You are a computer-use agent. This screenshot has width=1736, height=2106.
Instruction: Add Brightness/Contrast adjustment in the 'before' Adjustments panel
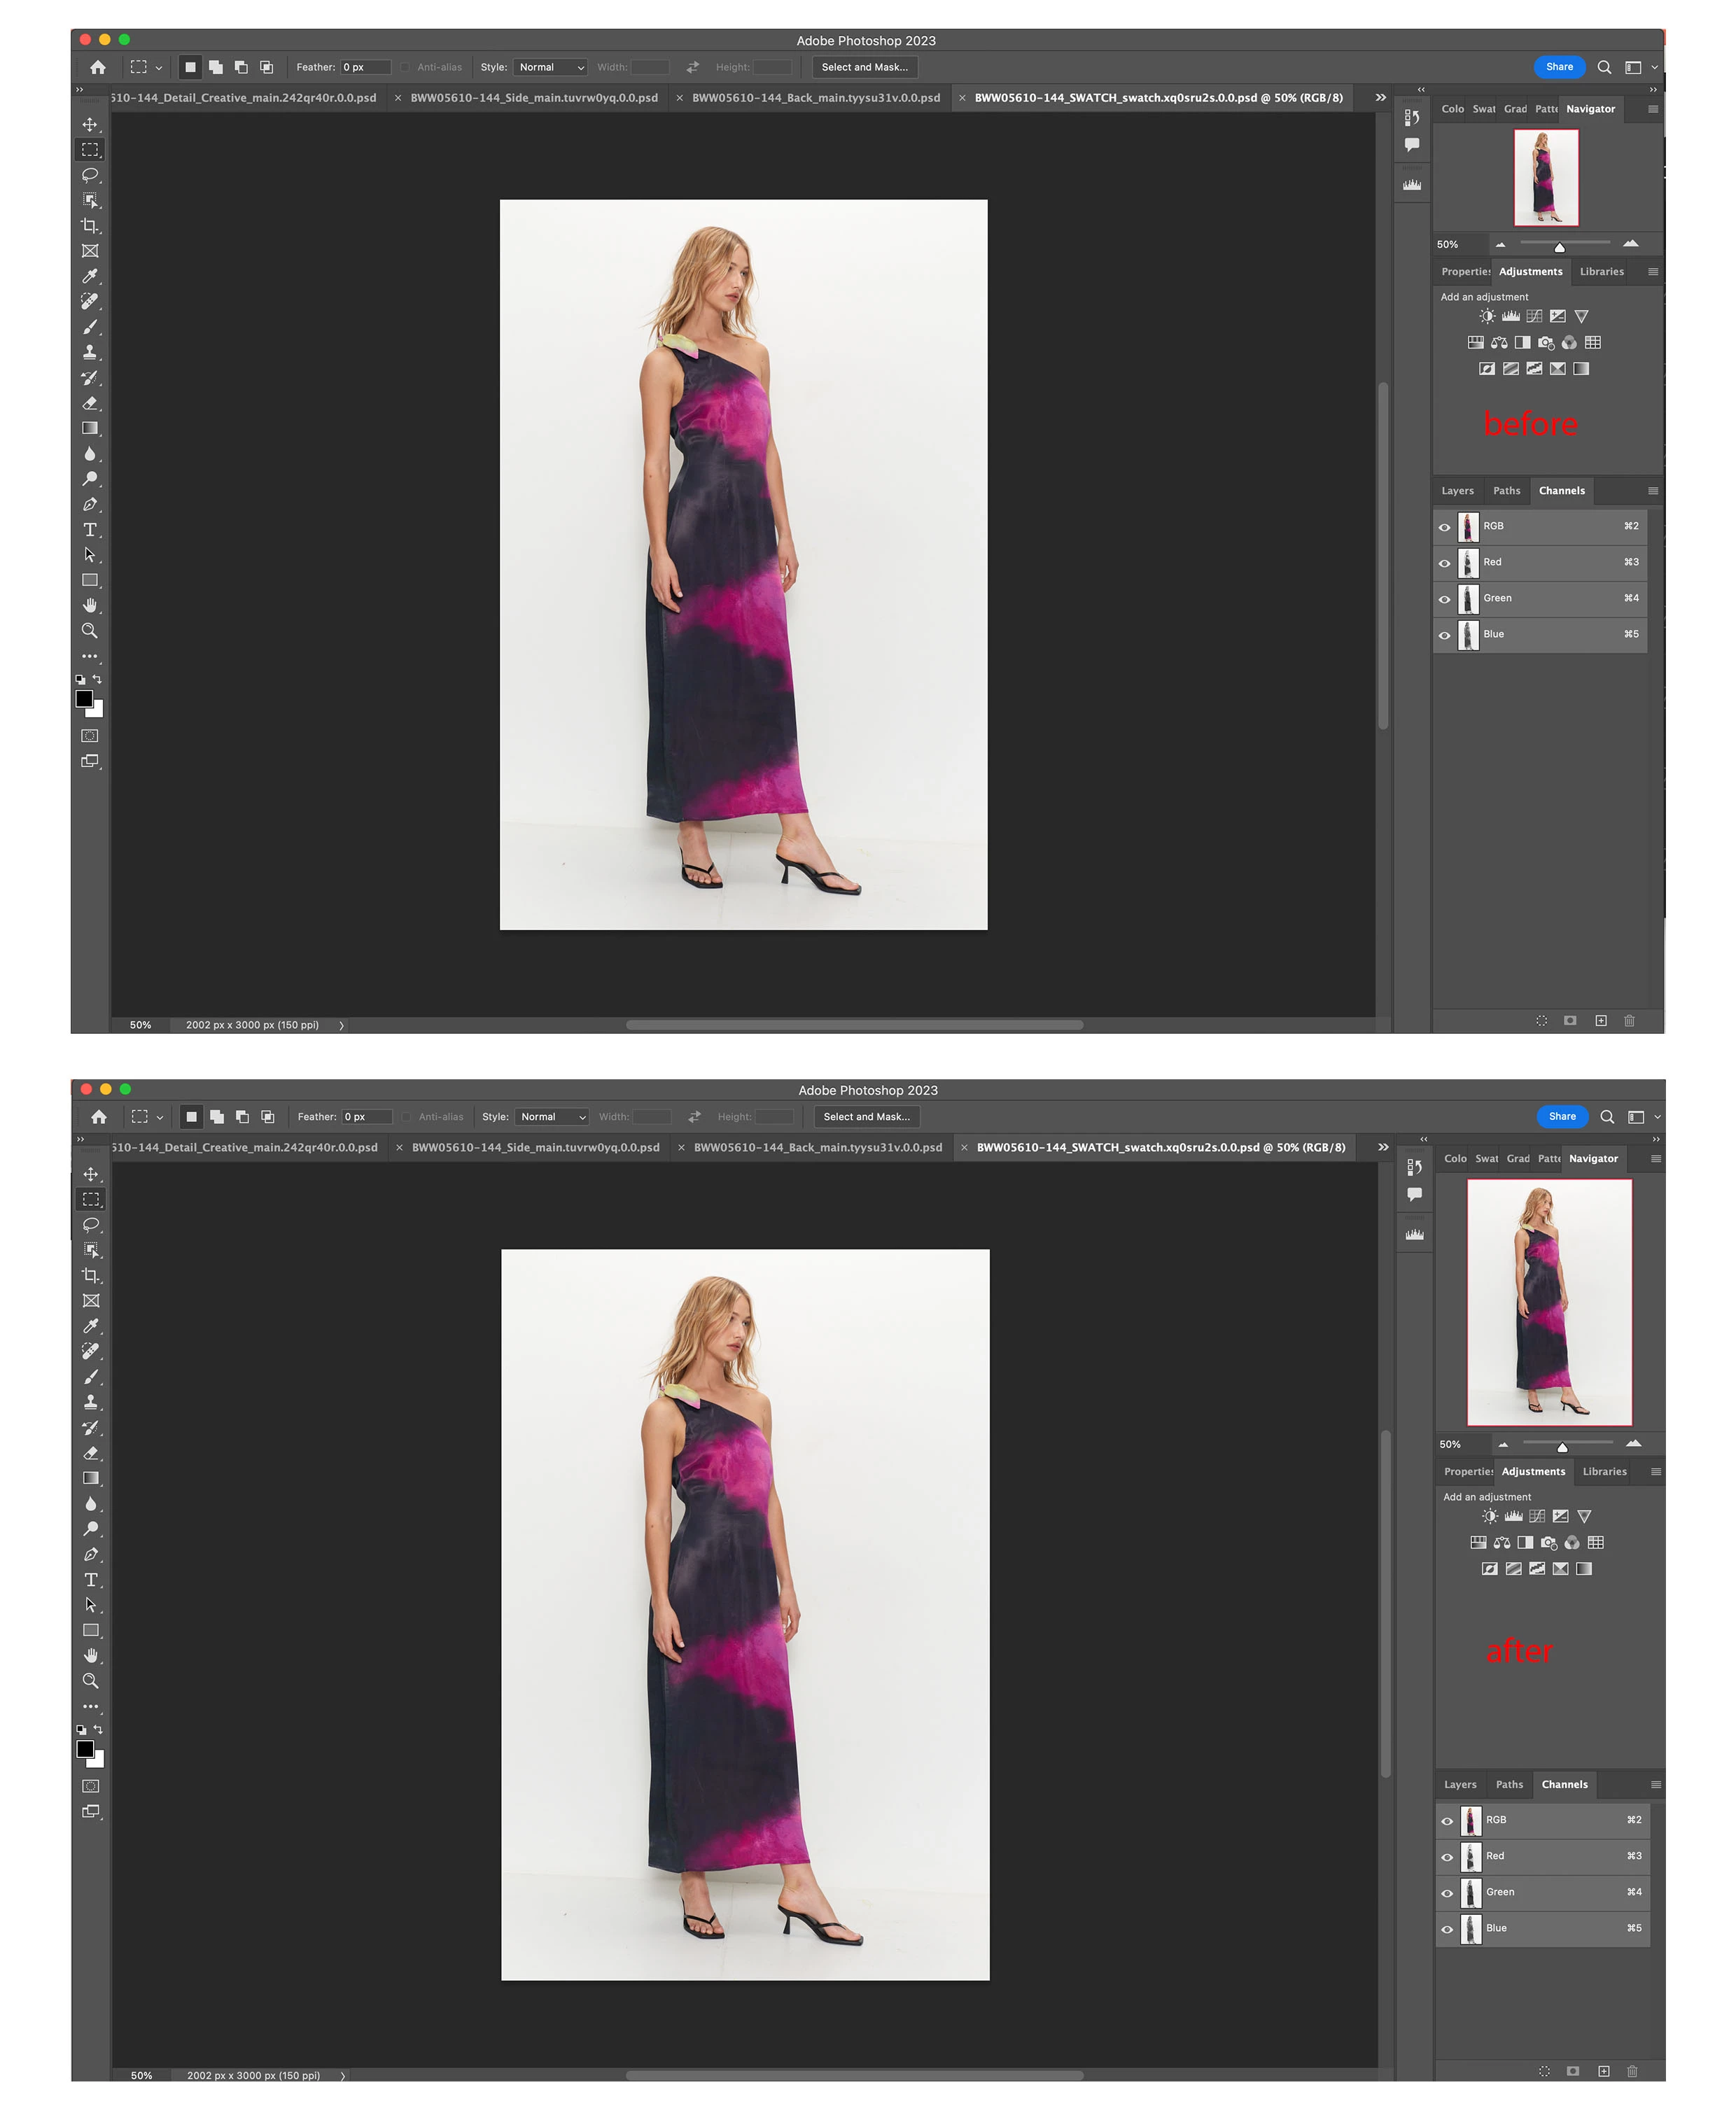pyautogui.click(x=1487, y=316)
